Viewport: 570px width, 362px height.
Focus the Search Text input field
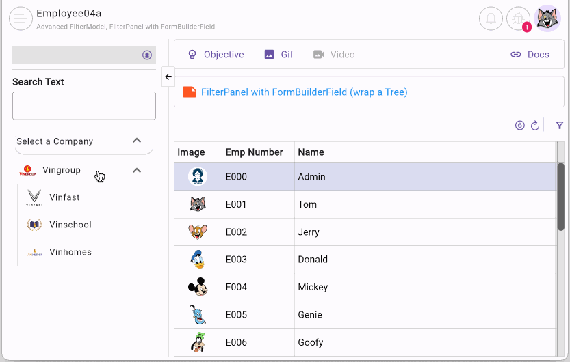tap(84, 106)
